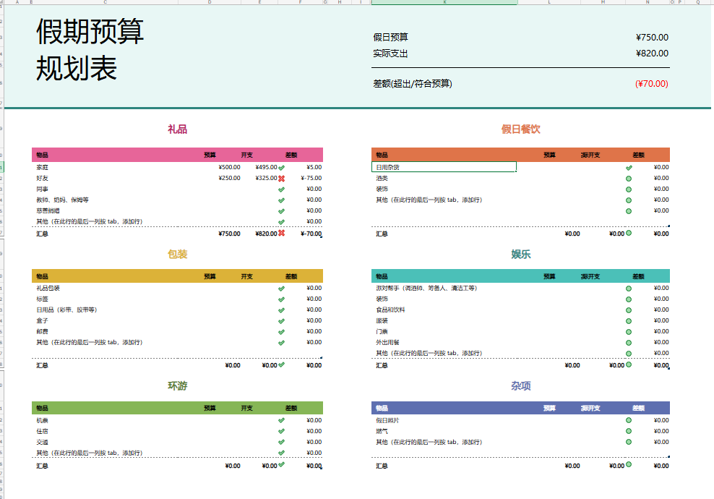Click the 假期预算规划表 title
Screen dimensions: 714x499
tap(90, 50)
